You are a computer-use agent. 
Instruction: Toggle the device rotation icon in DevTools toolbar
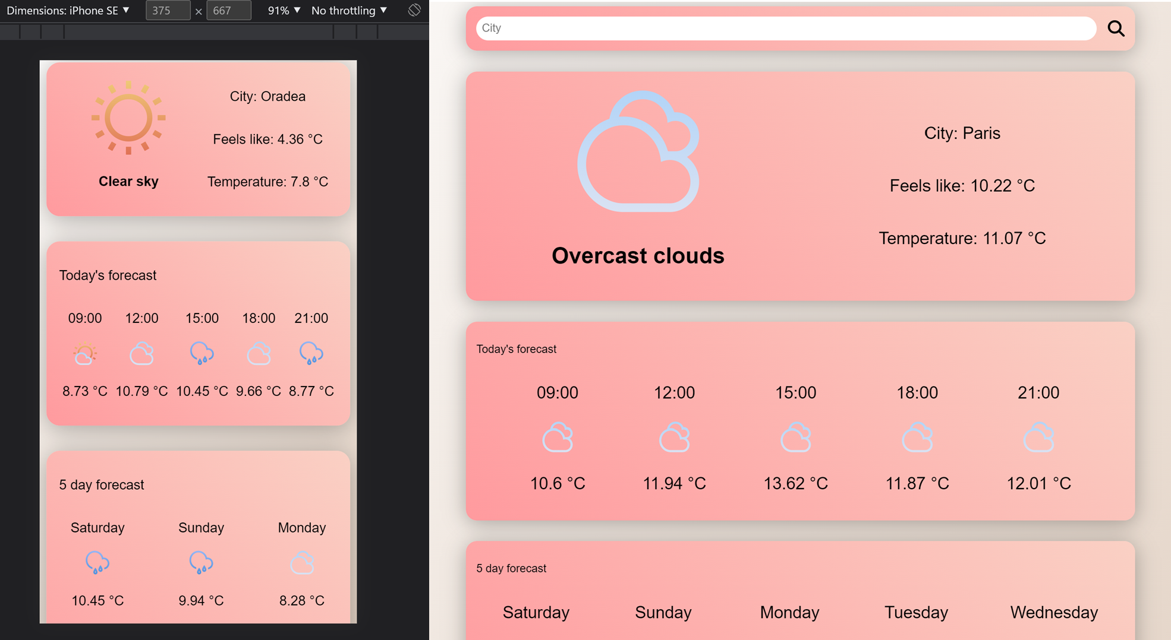[414, 10]
